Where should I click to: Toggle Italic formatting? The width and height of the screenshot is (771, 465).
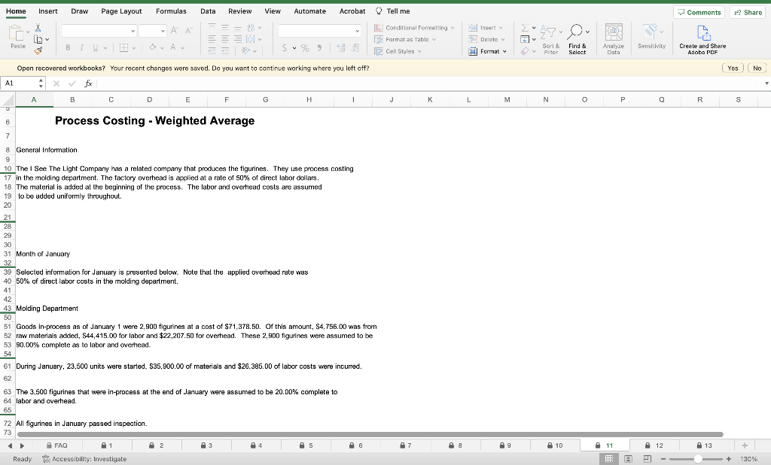(x=81, y=47)
